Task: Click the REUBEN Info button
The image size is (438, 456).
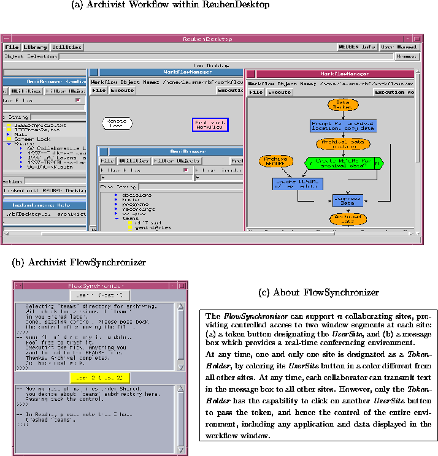Action: (356, 47)
